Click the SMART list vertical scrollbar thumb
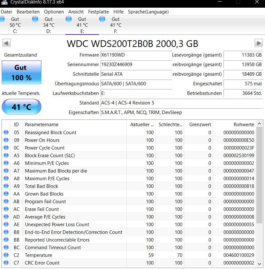Viewport: 265px width, 269px height. (260, 175)
